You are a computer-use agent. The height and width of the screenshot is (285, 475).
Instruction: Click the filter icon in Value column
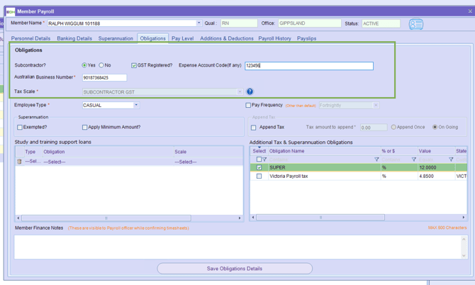point(451,160)
